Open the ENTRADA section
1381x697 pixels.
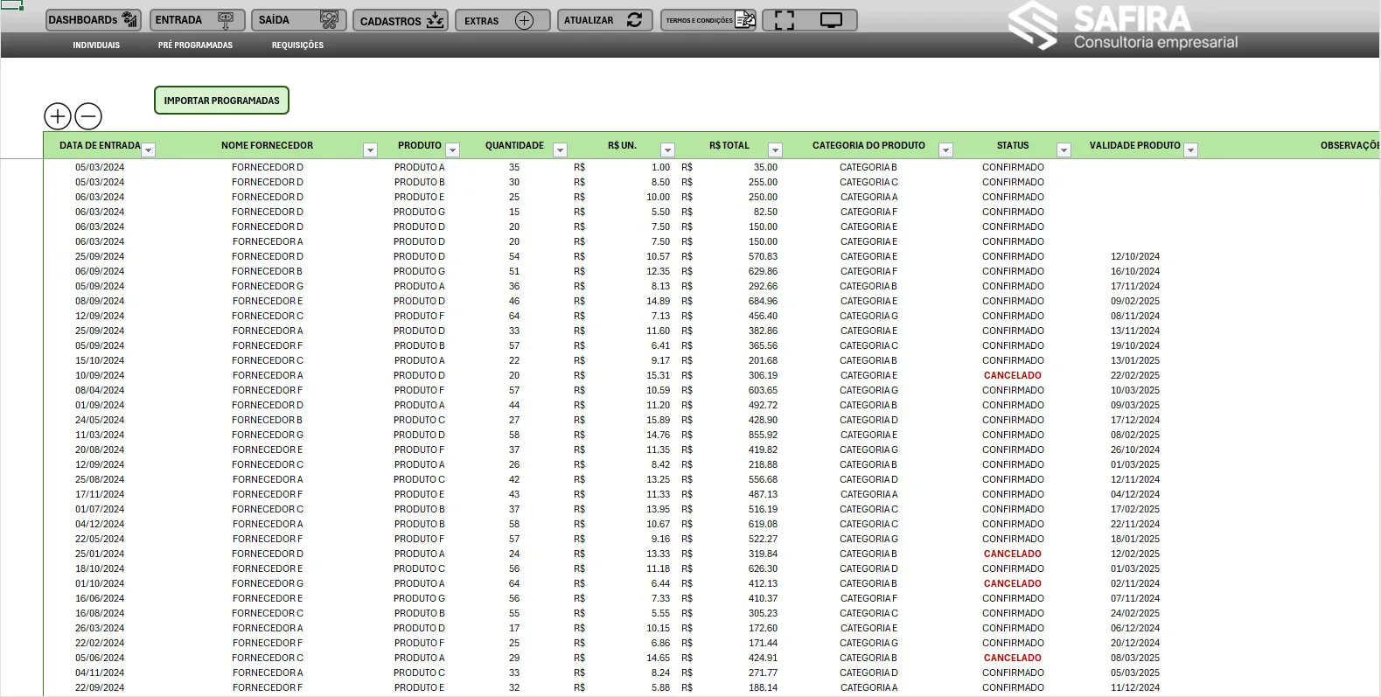click(x=197, y=20)
